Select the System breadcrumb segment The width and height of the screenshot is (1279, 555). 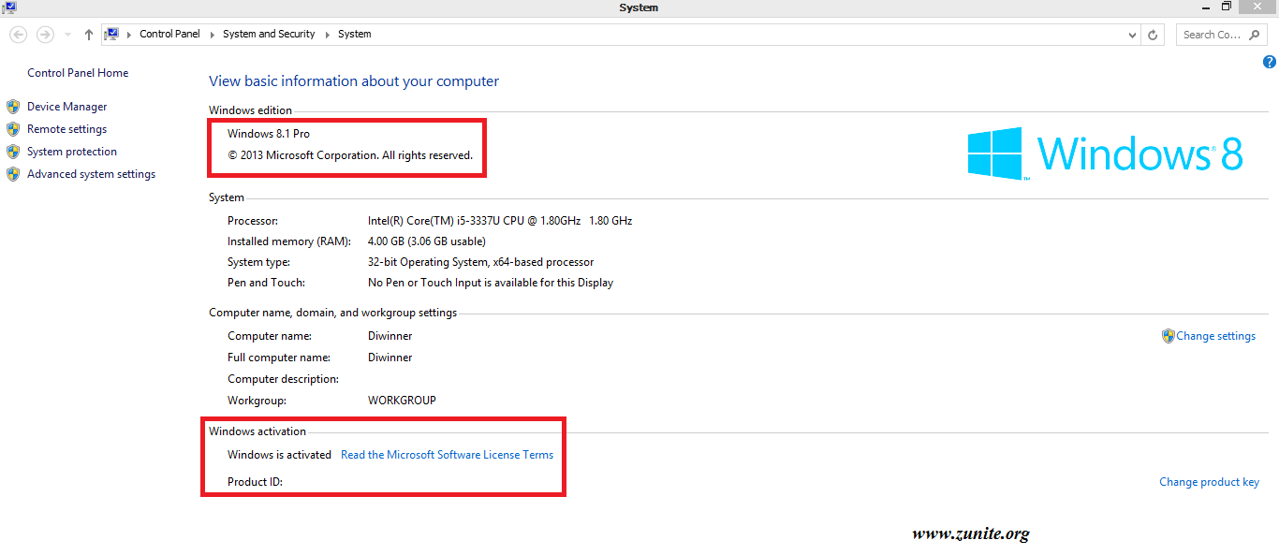(355, 34)
